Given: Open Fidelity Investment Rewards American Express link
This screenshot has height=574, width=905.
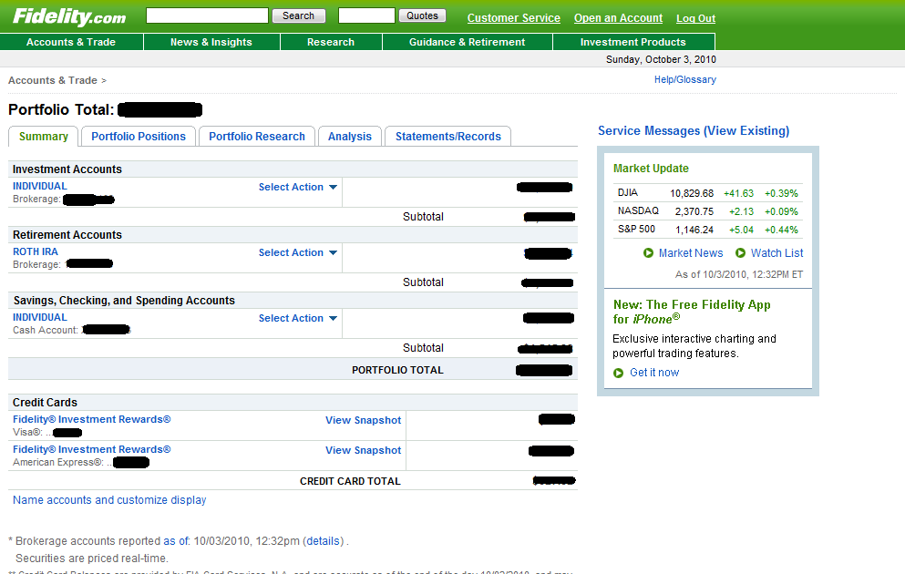Looking at the screenshot, I should pyautogui.click(x=92, y=449).
